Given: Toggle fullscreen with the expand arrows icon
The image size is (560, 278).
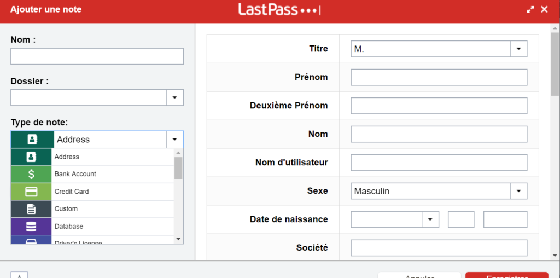Looking at the screenshot, I should [x=530, y=10].
